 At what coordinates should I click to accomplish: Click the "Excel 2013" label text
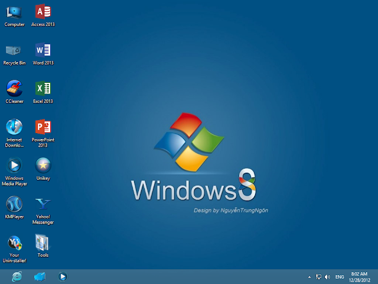point(43,101)
